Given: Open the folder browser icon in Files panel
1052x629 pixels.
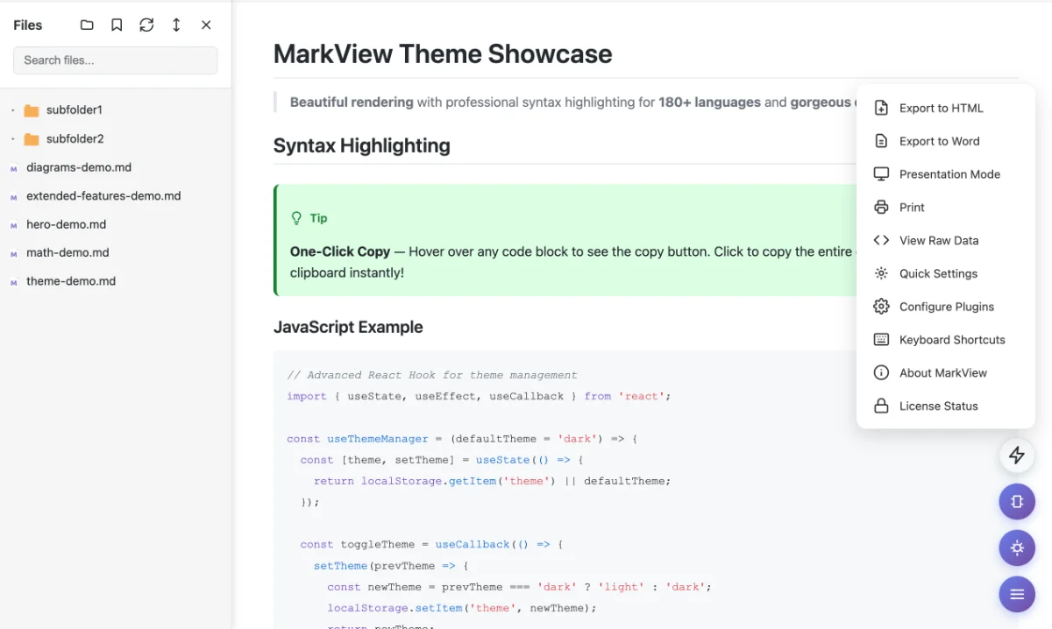Looking at the screenshot, I should 86,25.
